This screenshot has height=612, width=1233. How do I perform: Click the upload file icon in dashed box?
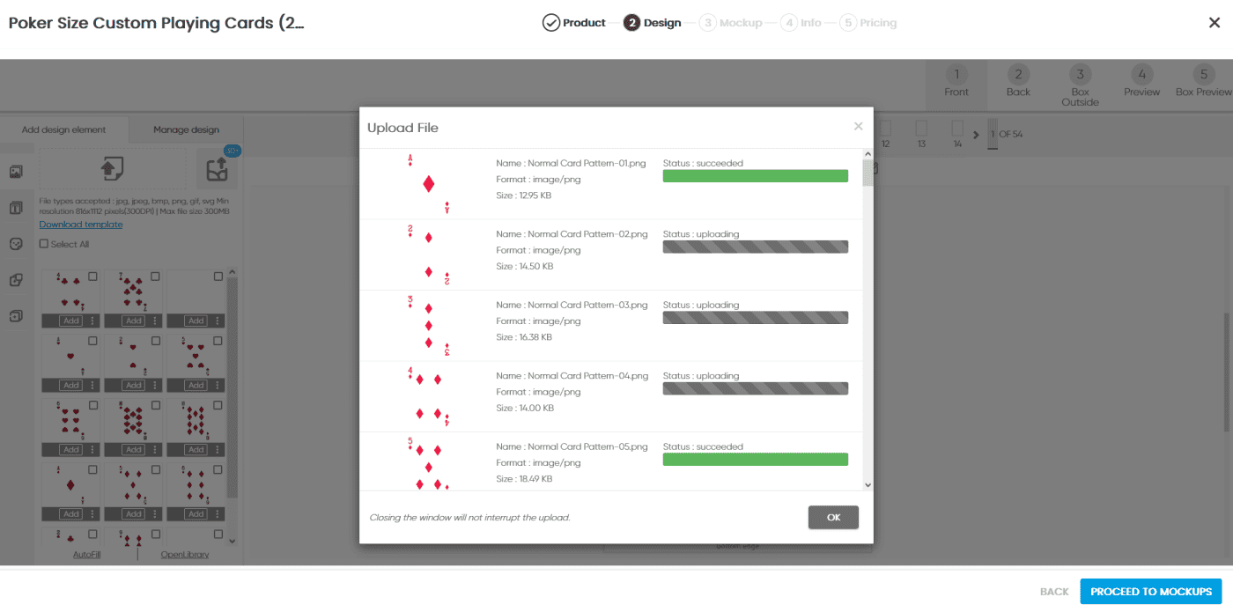pos(112,168)
